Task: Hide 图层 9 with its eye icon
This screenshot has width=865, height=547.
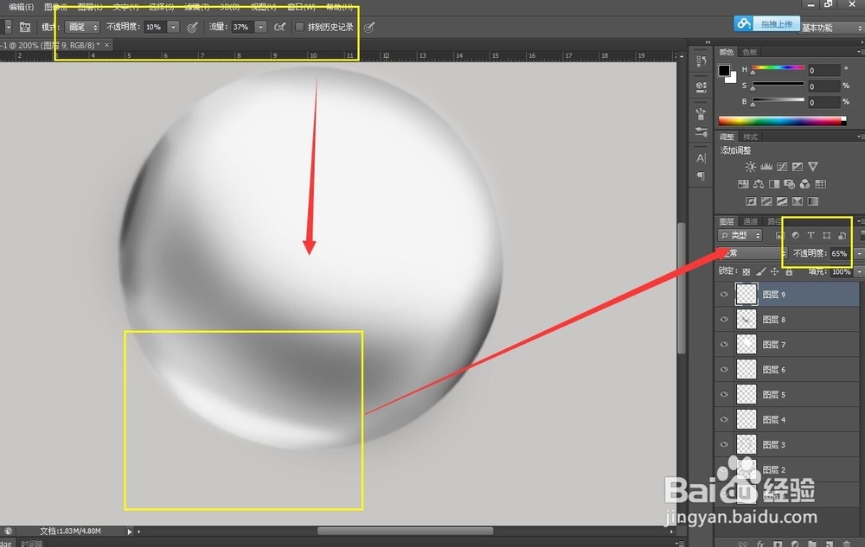Action: click(724, 294)
